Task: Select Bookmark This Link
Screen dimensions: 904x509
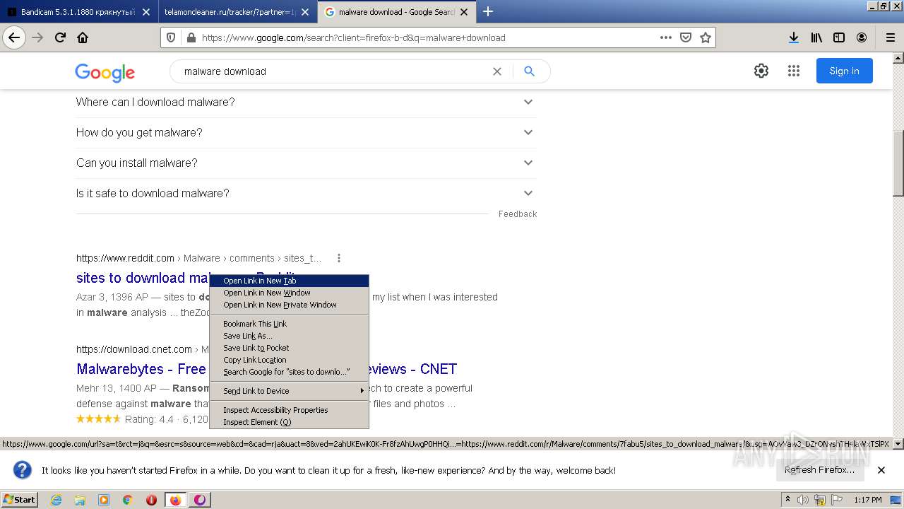Action: [289, 324]
